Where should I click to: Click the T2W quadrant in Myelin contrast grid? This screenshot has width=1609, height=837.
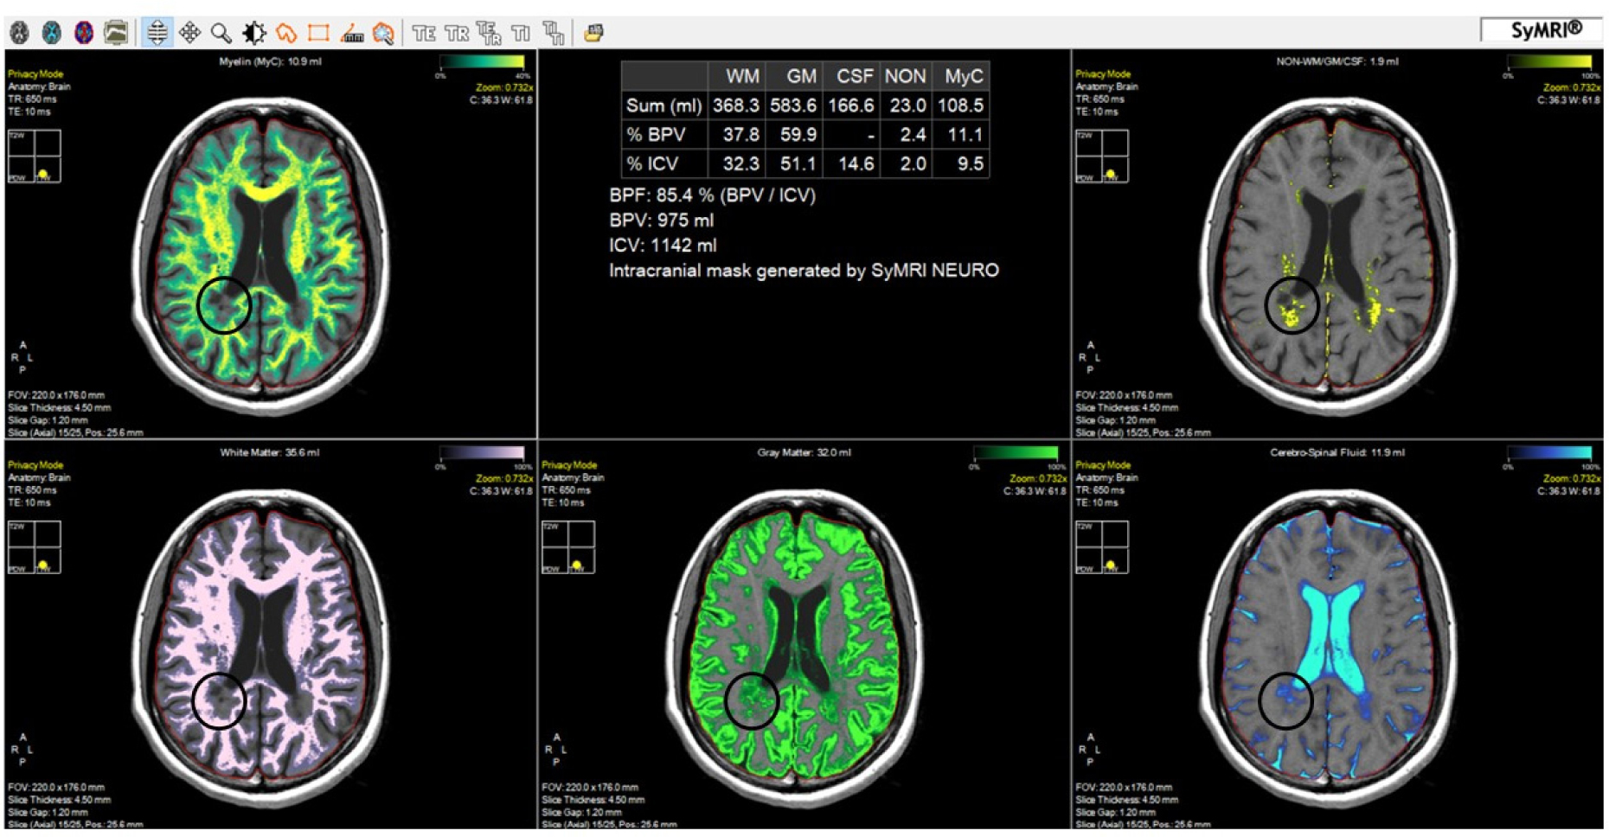point(21,144)
